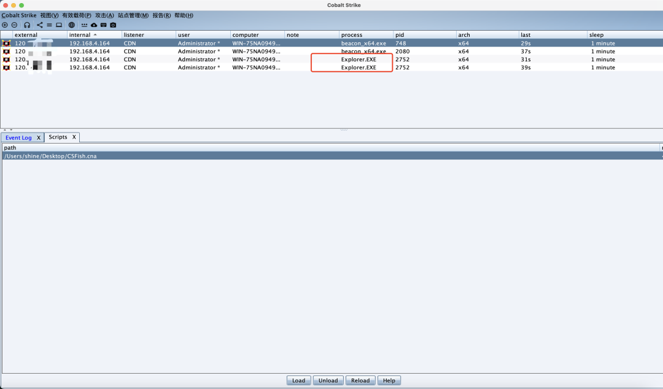Screen dimensions: 663x389
Task: Sort by the process column header
Action: point(366,35)
